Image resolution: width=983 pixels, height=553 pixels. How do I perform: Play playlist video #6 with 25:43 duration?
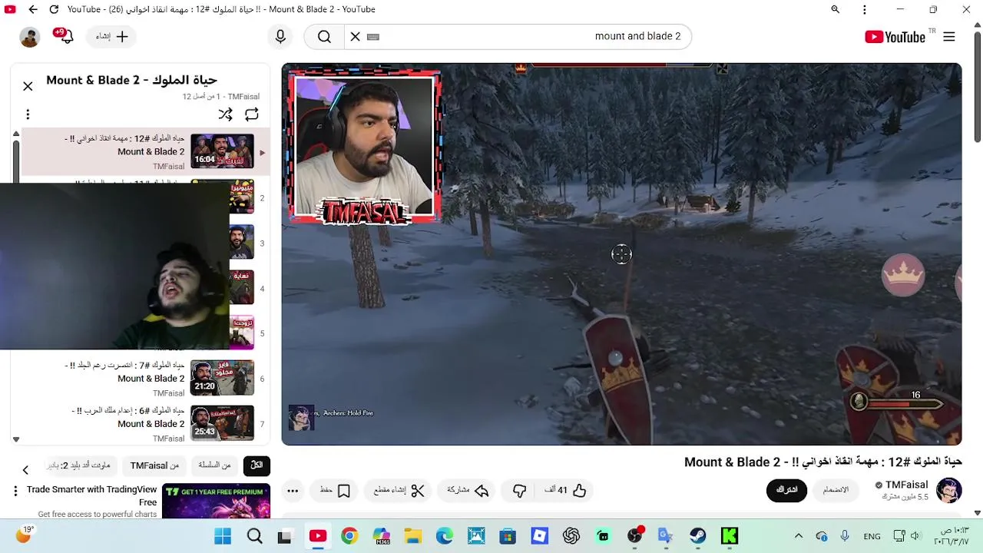(x=222, y=423)
